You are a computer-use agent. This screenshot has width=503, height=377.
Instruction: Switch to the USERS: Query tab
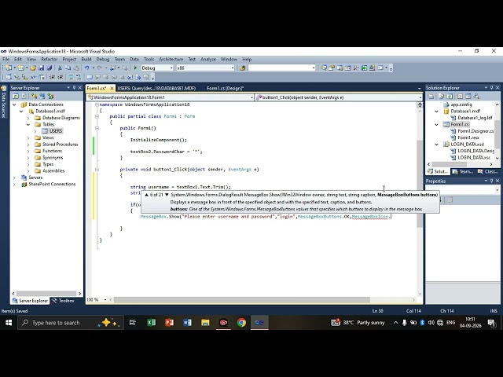(x=156, y=88)
